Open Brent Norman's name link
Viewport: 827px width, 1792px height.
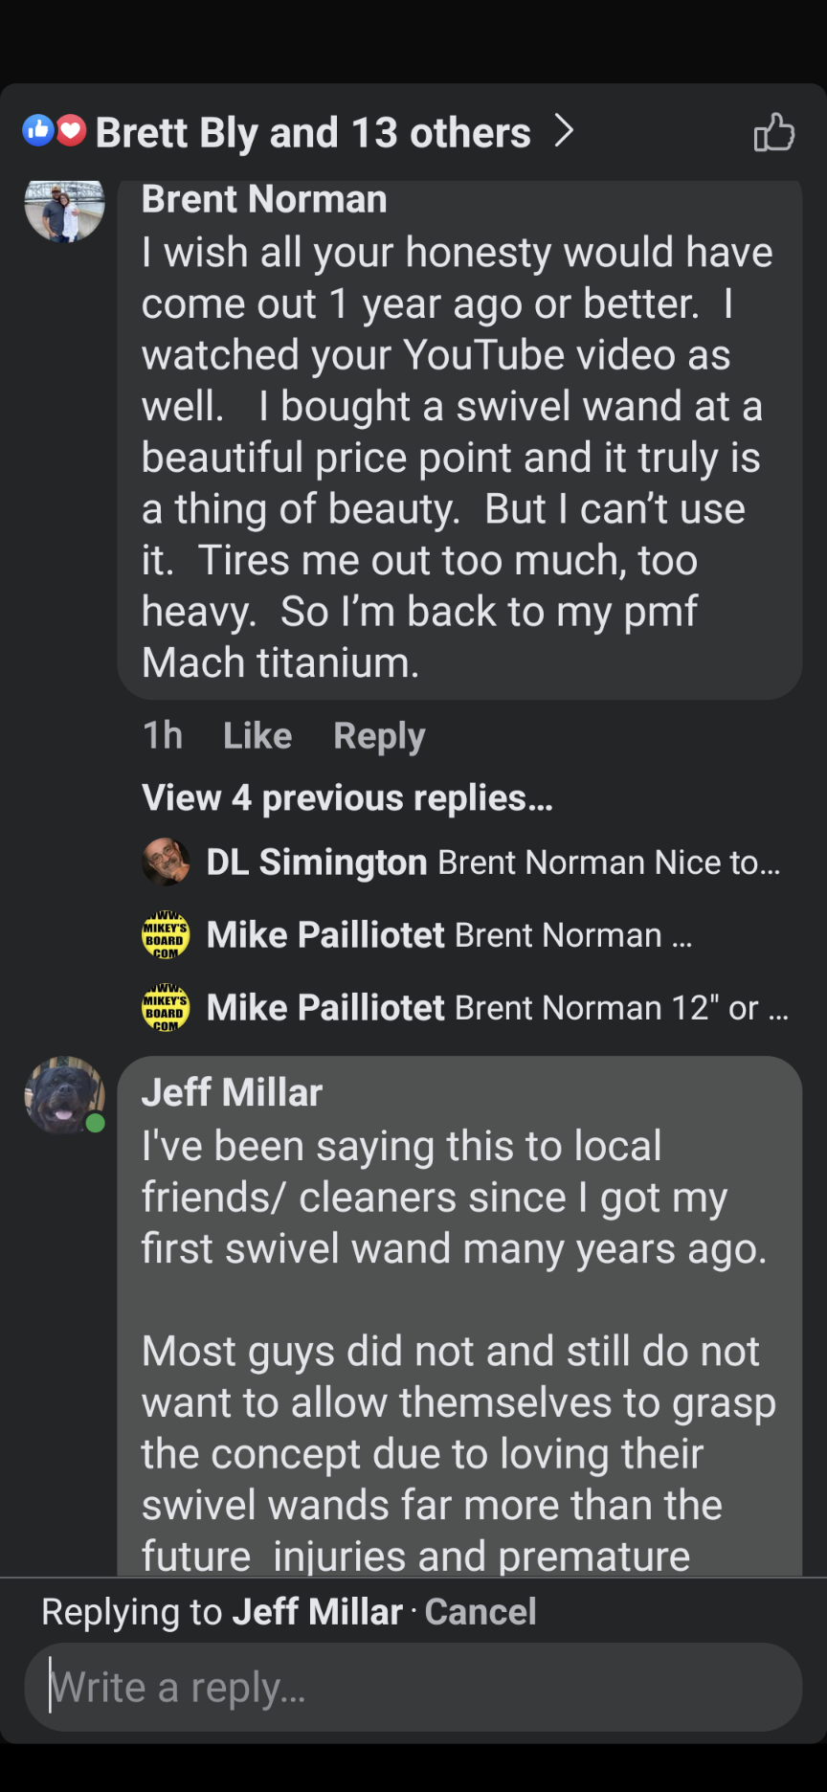(264, 199)
